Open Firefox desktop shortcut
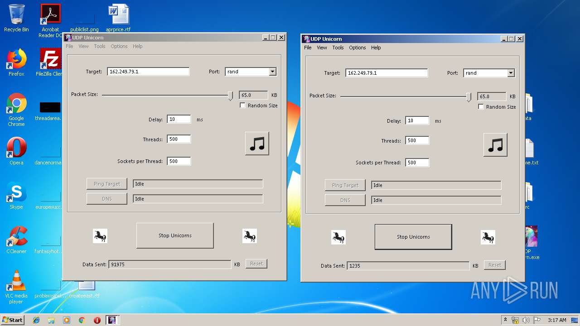Screen dimensions: 580x326 pos(16,62)
